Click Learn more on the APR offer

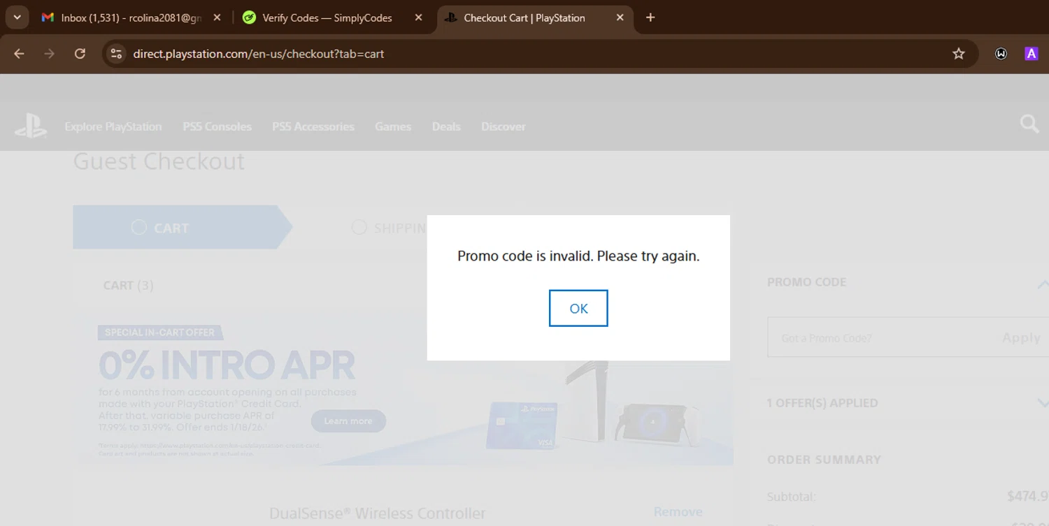[348, 421]
